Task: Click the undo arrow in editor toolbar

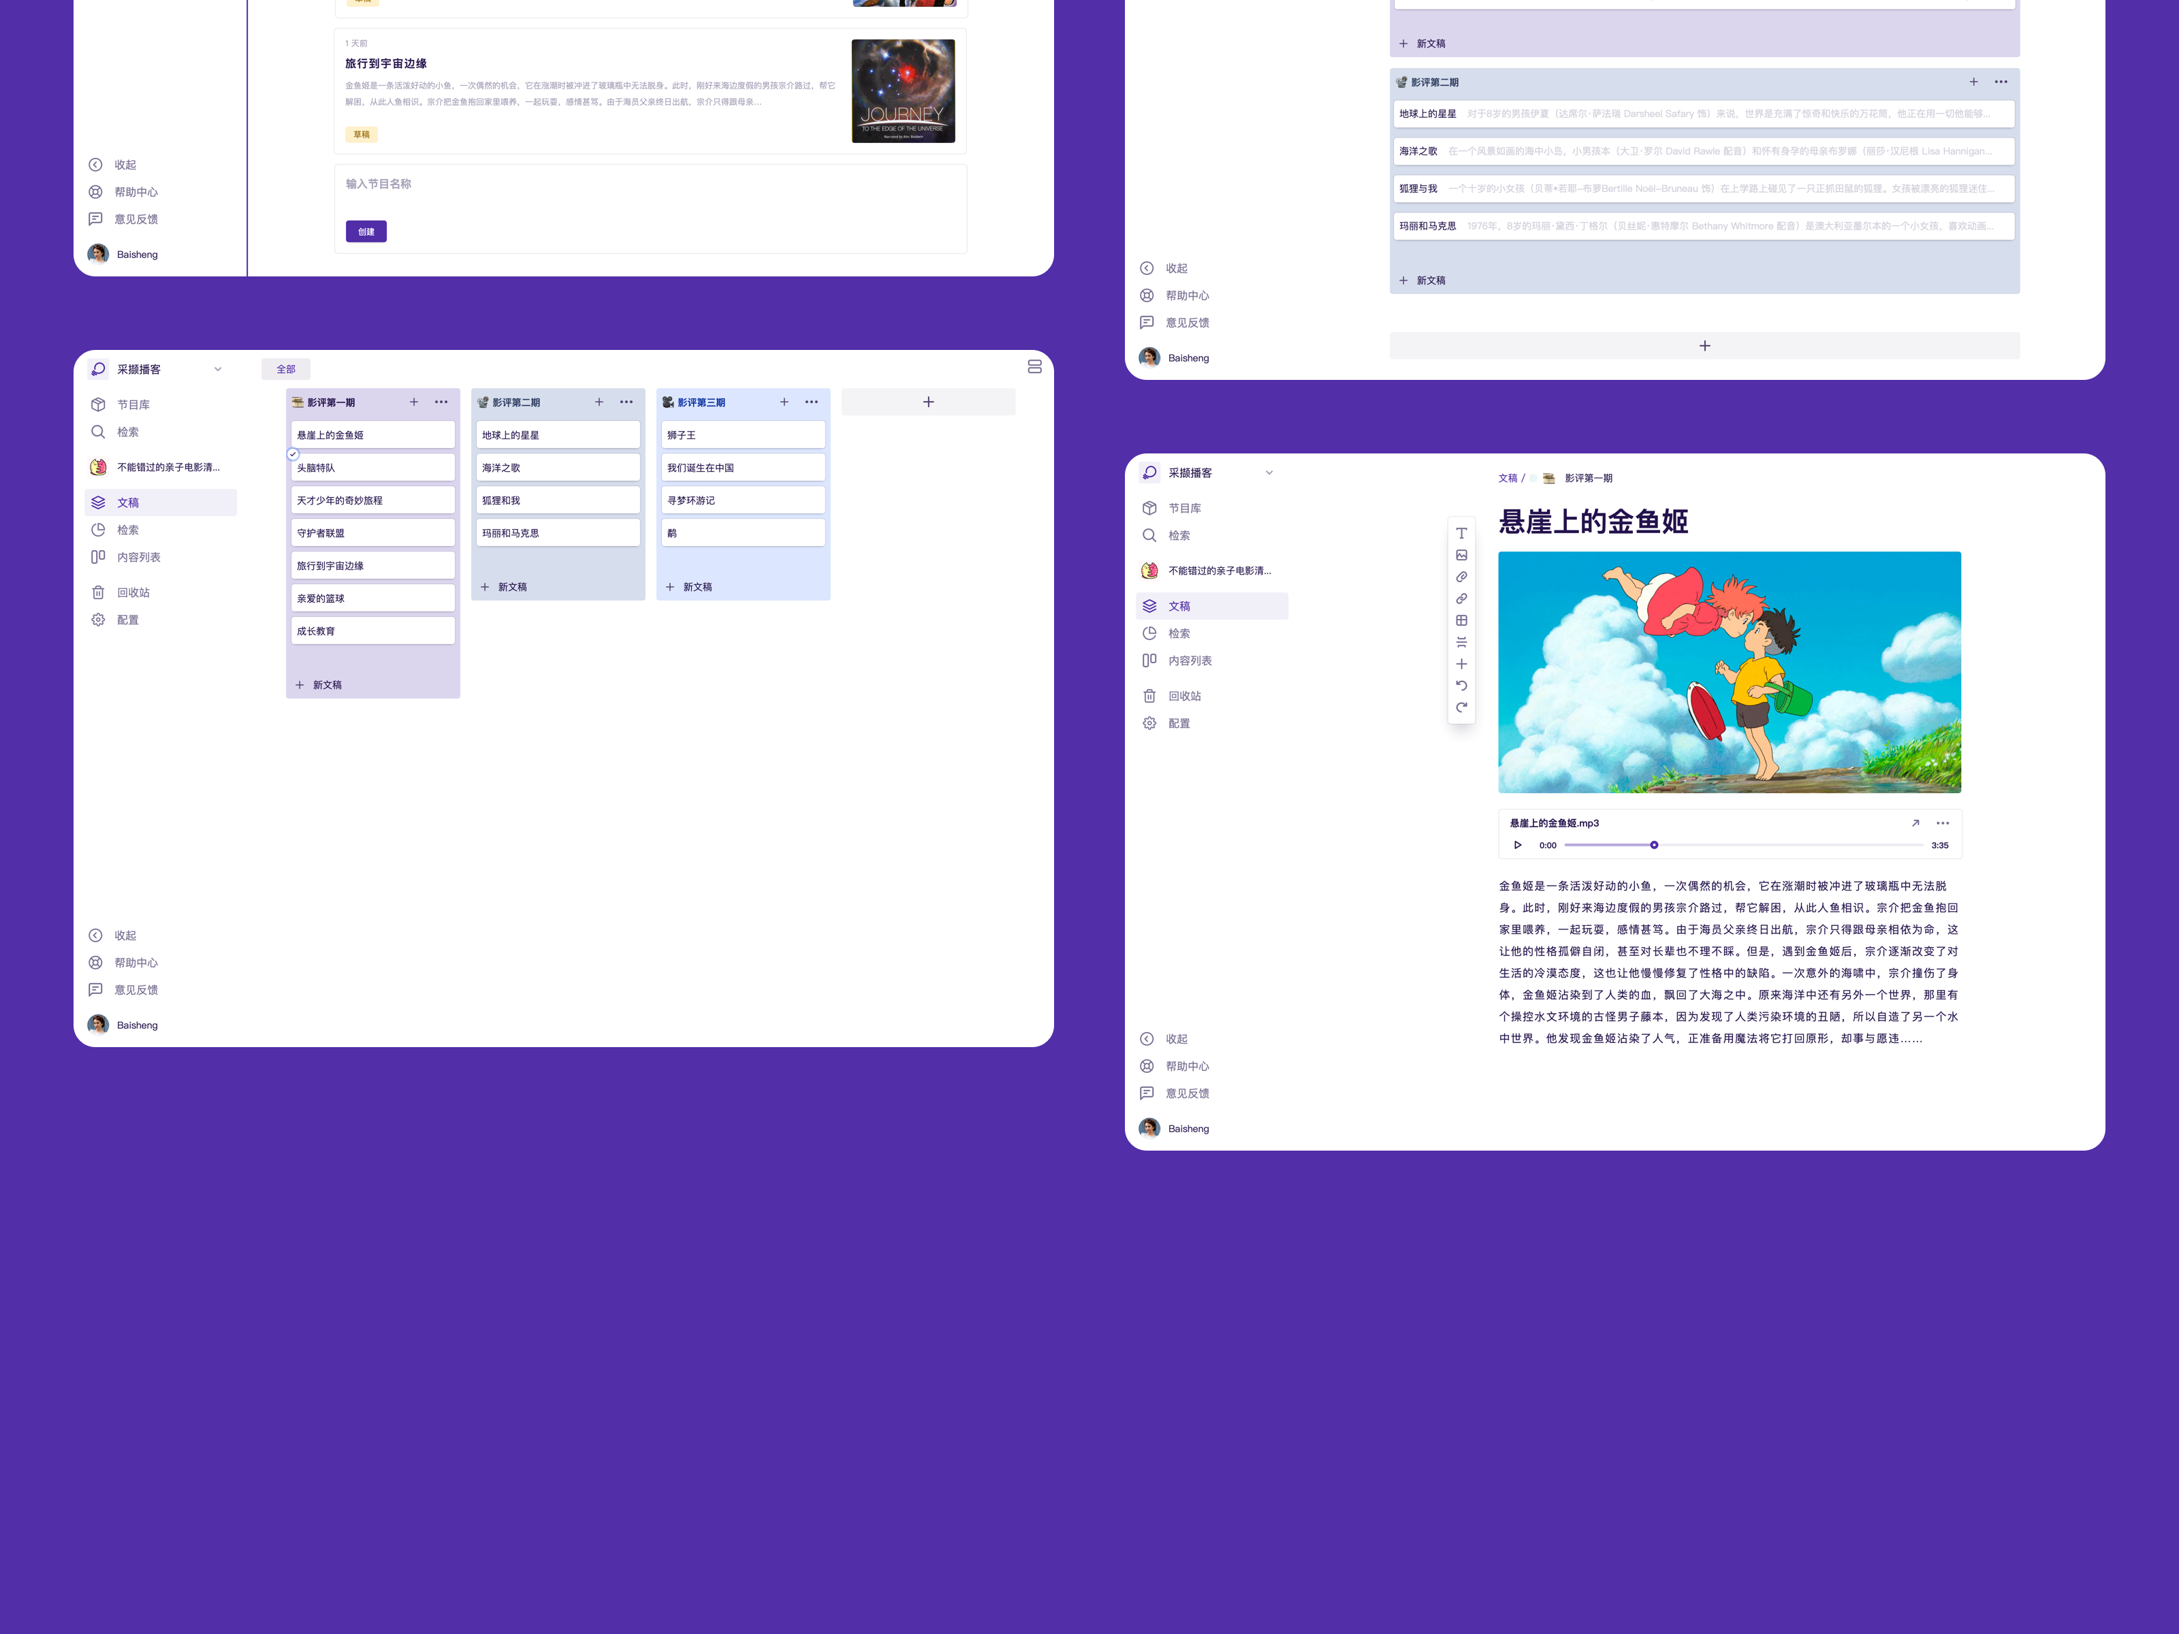Action: (x=1461, y=686)
